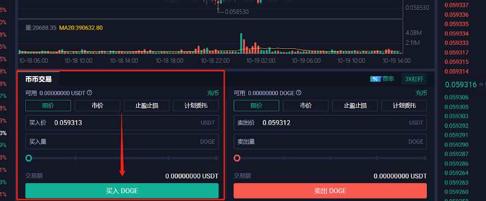Click the 买入量 DOGE amount field
The image size is (486, 201).
122,141
